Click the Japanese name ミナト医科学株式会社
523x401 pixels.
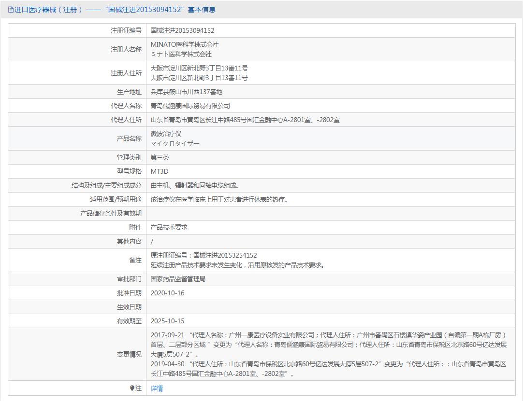tap(181, 55)
